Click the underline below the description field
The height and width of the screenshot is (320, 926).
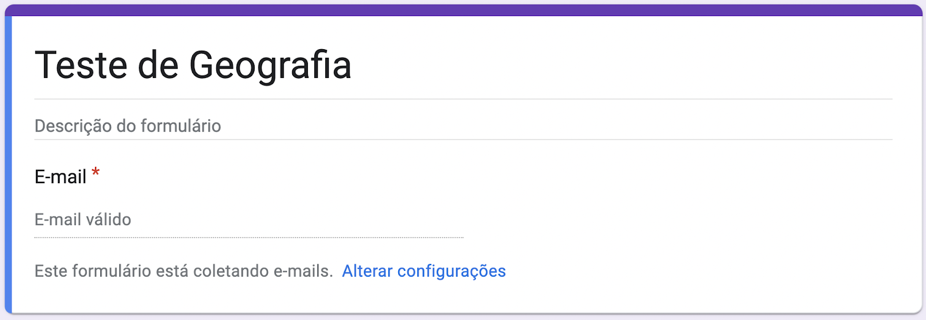(x=463, y=140)
